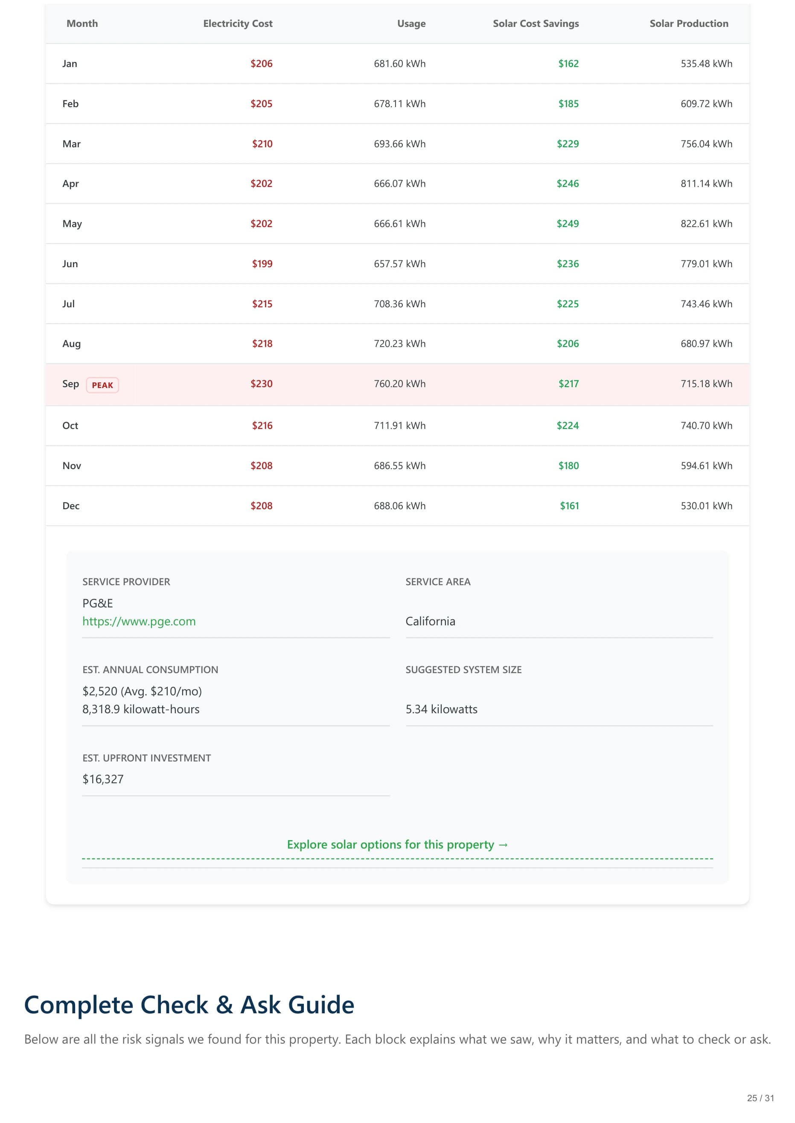Click the Apr month cell

[x=70, y=184]
